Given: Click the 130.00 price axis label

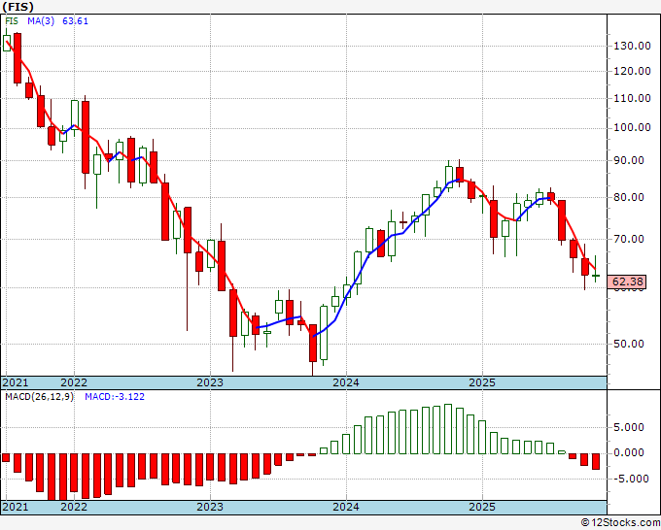Looking at the screenshot, I should click(632, 46).
